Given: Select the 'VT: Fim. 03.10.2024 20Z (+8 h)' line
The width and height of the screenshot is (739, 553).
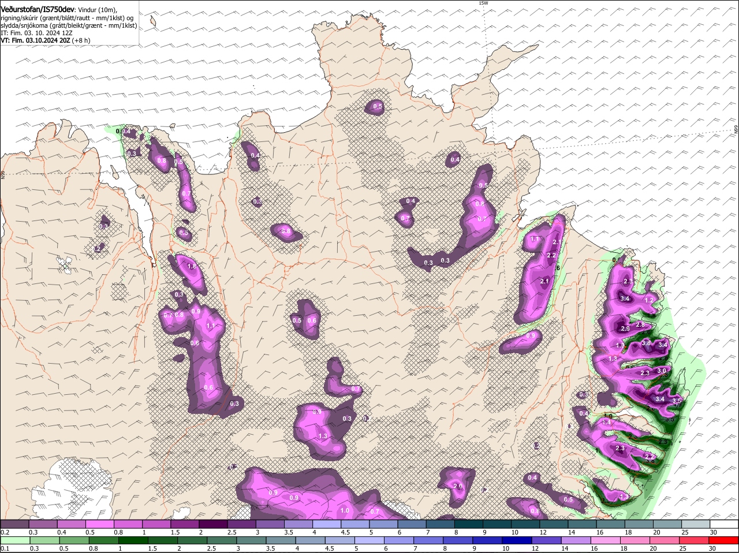Looking at the screenshot, I should coord(46,40).
